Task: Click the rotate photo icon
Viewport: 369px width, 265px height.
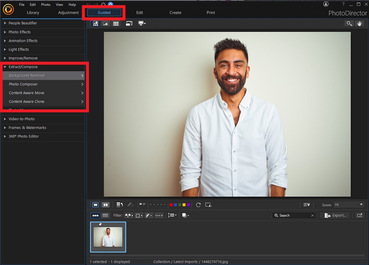Action: point(198,205)
